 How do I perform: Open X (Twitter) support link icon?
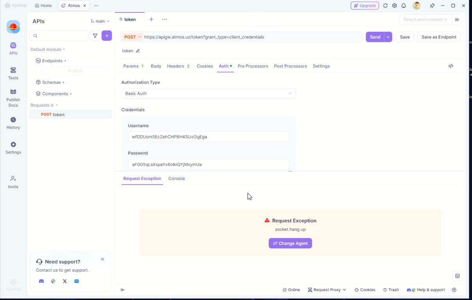(x=65, y=281)
